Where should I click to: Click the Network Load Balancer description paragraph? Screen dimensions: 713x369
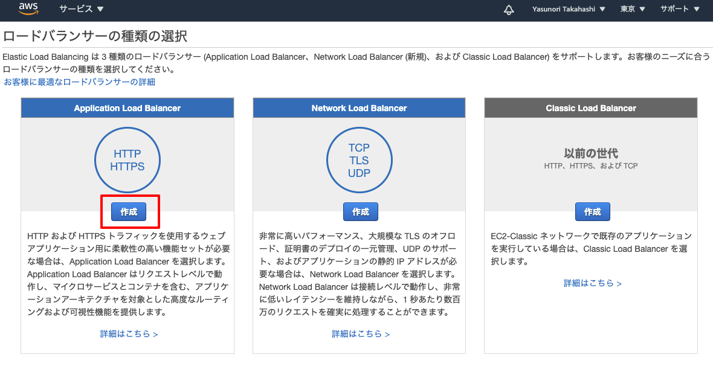(360, 274)
